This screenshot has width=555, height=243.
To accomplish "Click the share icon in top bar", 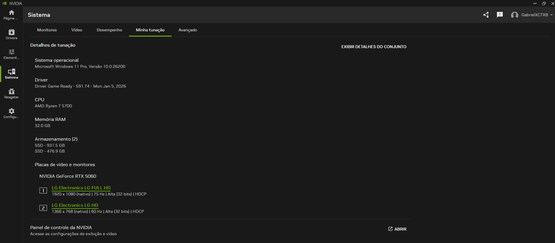I will 486,15.
